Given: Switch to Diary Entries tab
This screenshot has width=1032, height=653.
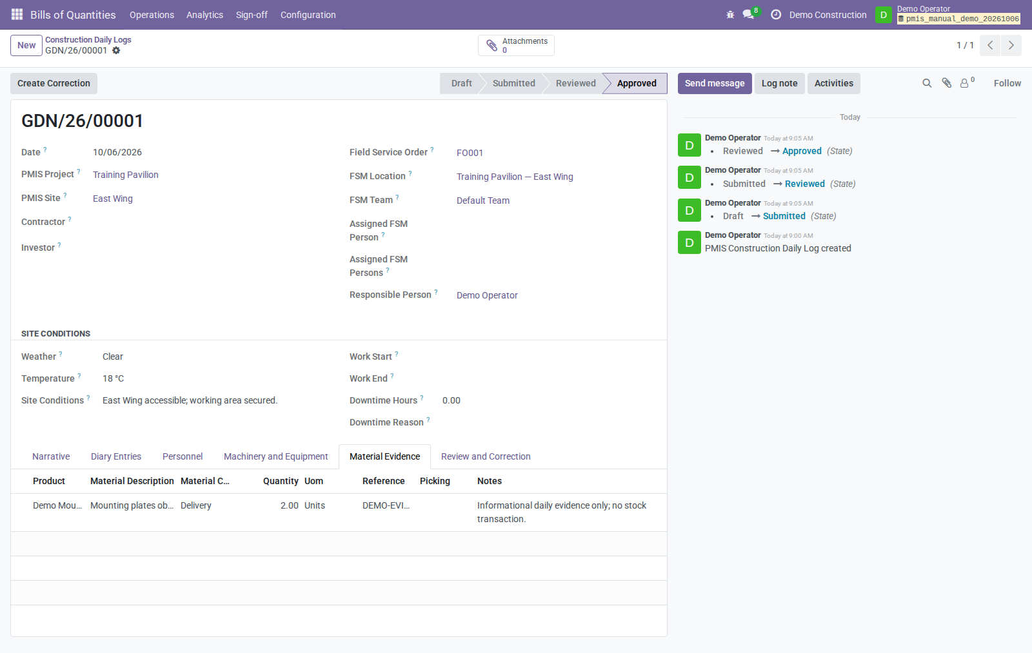Looking at the screenshot, I should (116, 456).
